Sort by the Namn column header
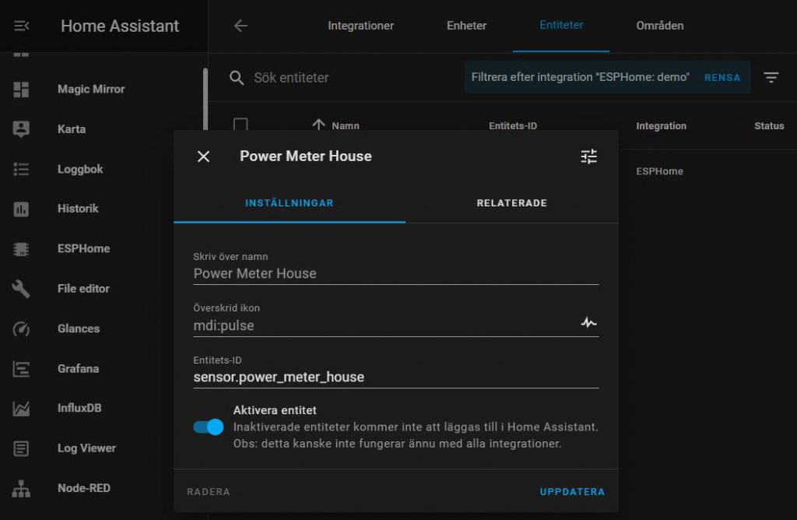 346,125
